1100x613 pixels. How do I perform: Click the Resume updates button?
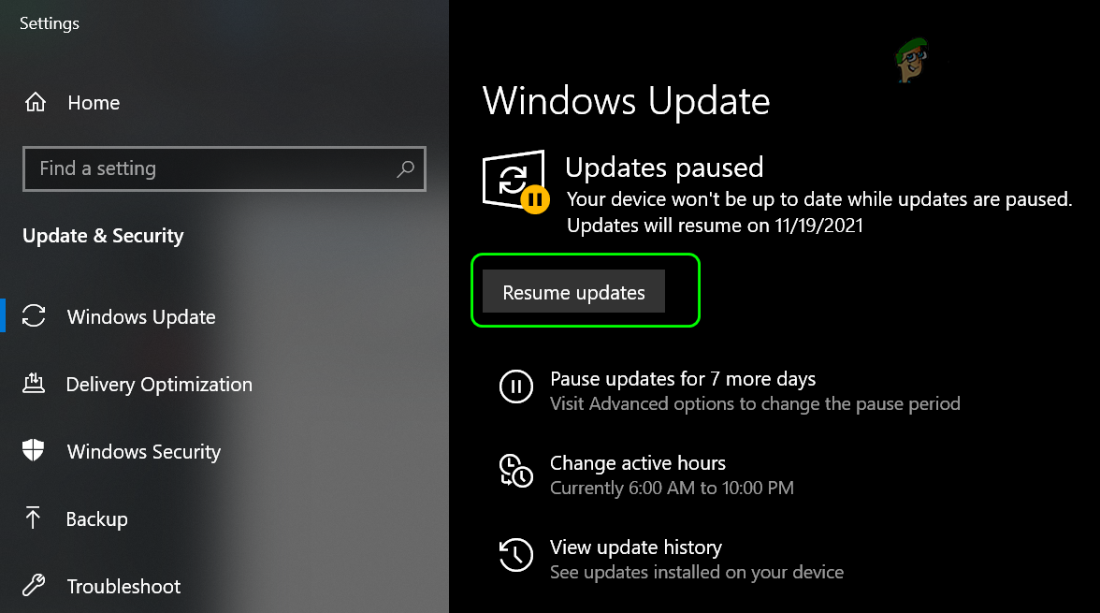[x=574, y=291]
